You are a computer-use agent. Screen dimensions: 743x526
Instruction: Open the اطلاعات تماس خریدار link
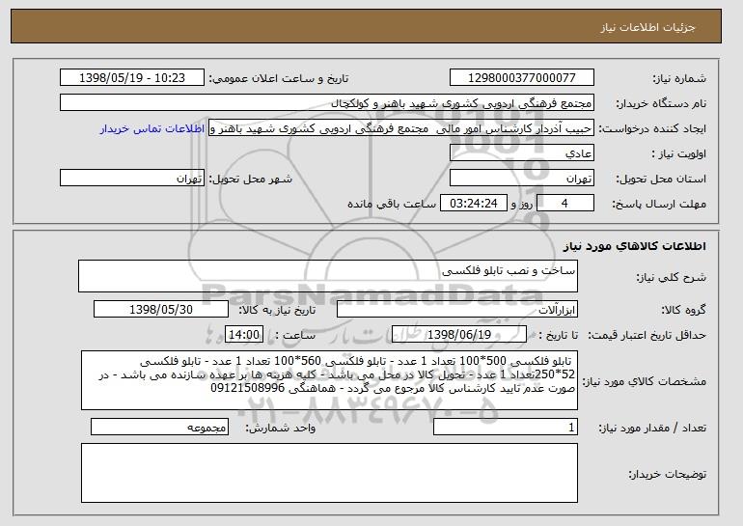coord(152,128)
